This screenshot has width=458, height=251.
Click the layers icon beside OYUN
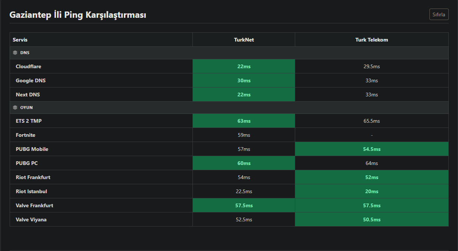[15, 108]
